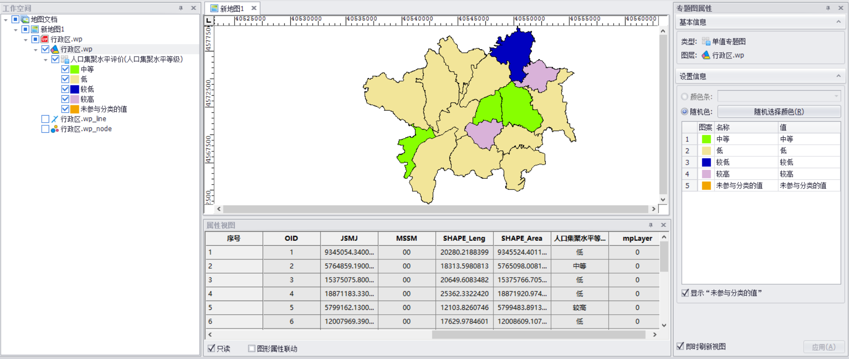849x359 pixels.
Task: Collapse the 行政区.wp polygon layer node
Action: [x=36, y=50]
